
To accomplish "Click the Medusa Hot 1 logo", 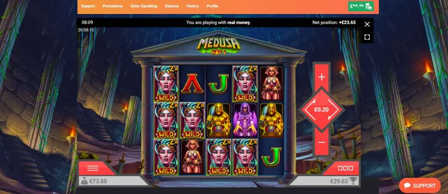I will pos(219,46).
